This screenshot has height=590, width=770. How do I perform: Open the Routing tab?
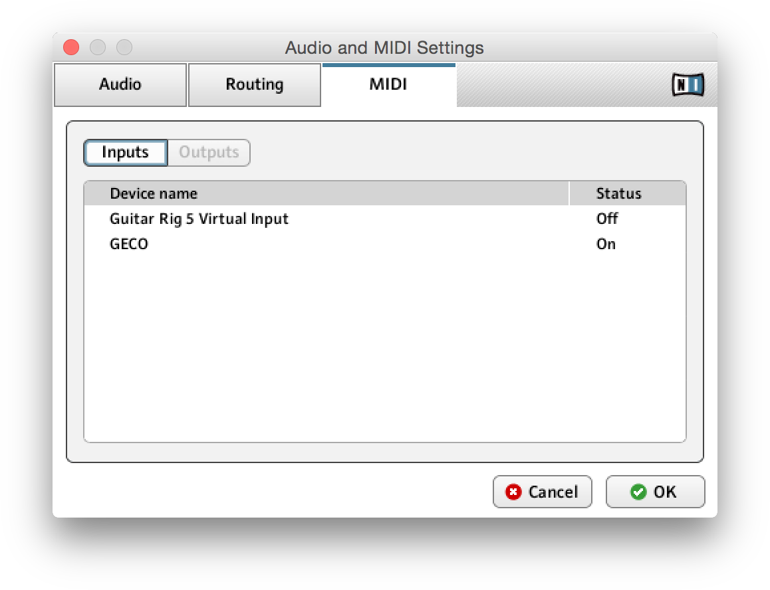(255, 84)
